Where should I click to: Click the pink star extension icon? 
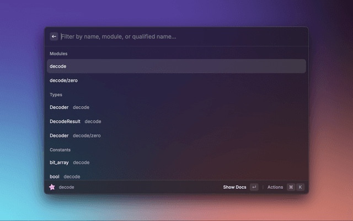pos(52,187)
